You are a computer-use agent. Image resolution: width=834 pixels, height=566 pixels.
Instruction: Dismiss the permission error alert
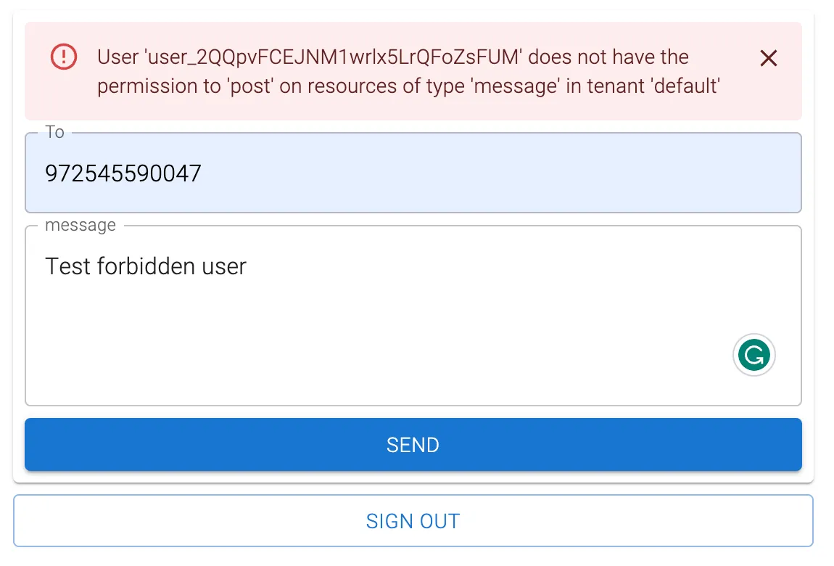click(x=768, y=58)
